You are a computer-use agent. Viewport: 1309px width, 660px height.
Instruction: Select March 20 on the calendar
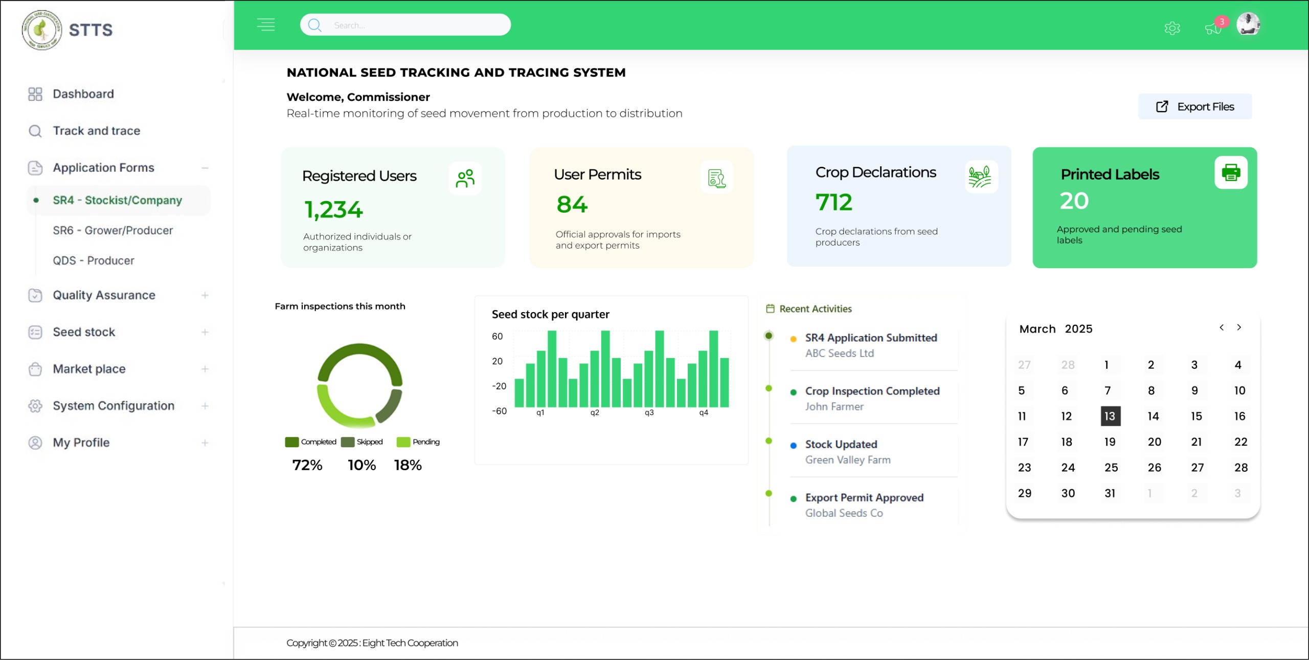[1154, 442]
